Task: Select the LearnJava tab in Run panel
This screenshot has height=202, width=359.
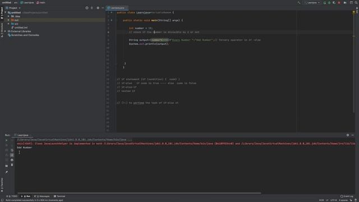Action: 22,135
